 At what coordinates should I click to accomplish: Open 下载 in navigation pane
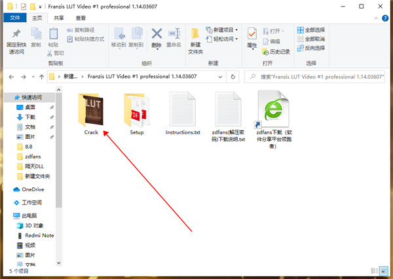point(29,117)
